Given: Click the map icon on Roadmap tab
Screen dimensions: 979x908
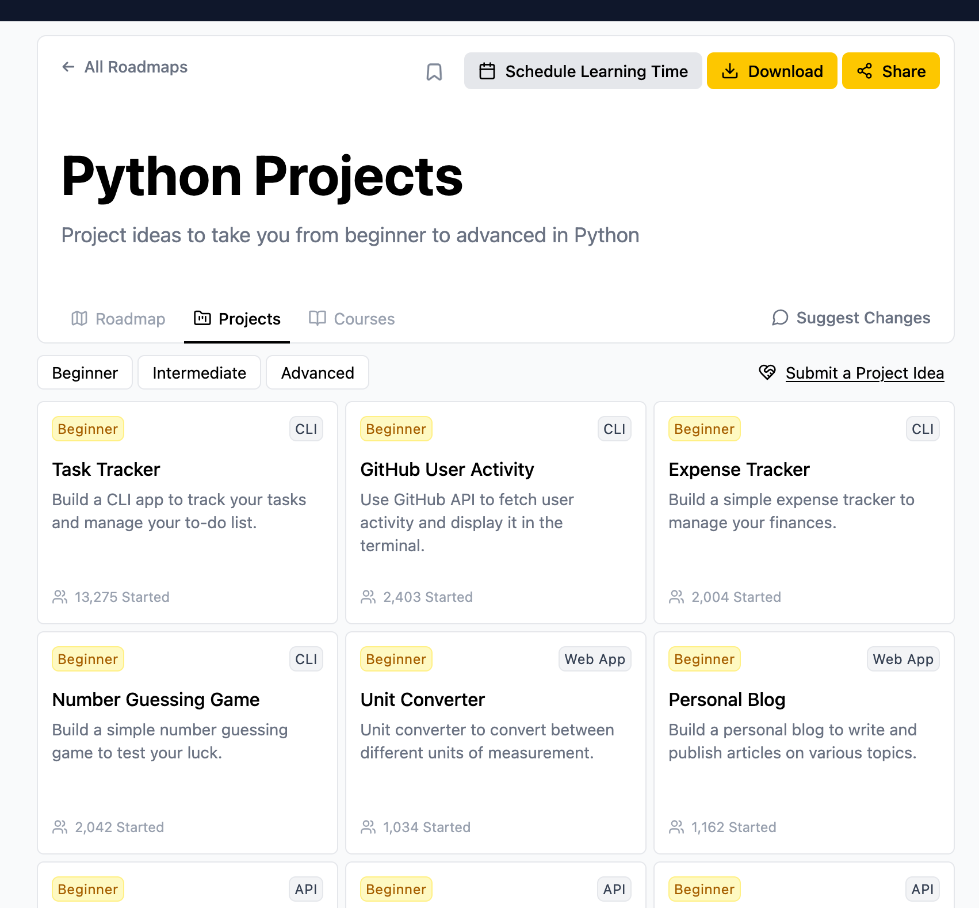Looking at the screenshot, I should (79, 318).
